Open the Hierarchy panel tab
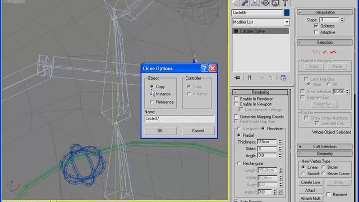 [255, 3]
